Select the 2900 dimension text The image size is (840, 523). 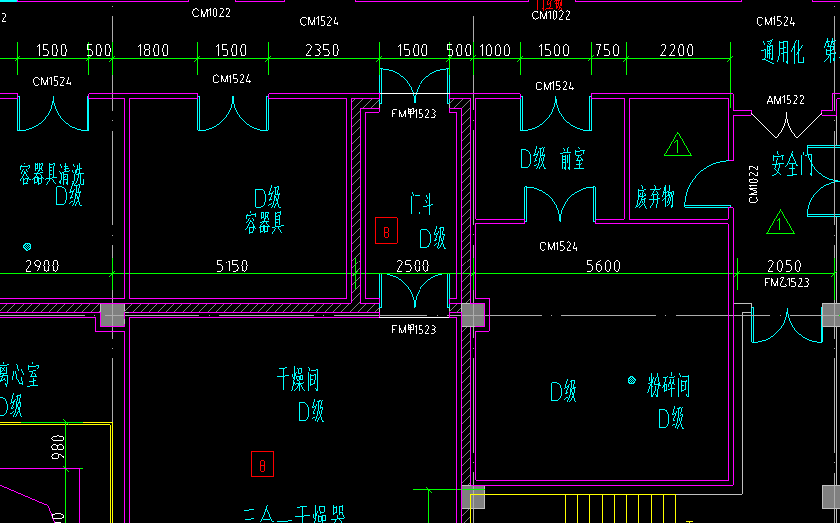click(x=42, y=266)
